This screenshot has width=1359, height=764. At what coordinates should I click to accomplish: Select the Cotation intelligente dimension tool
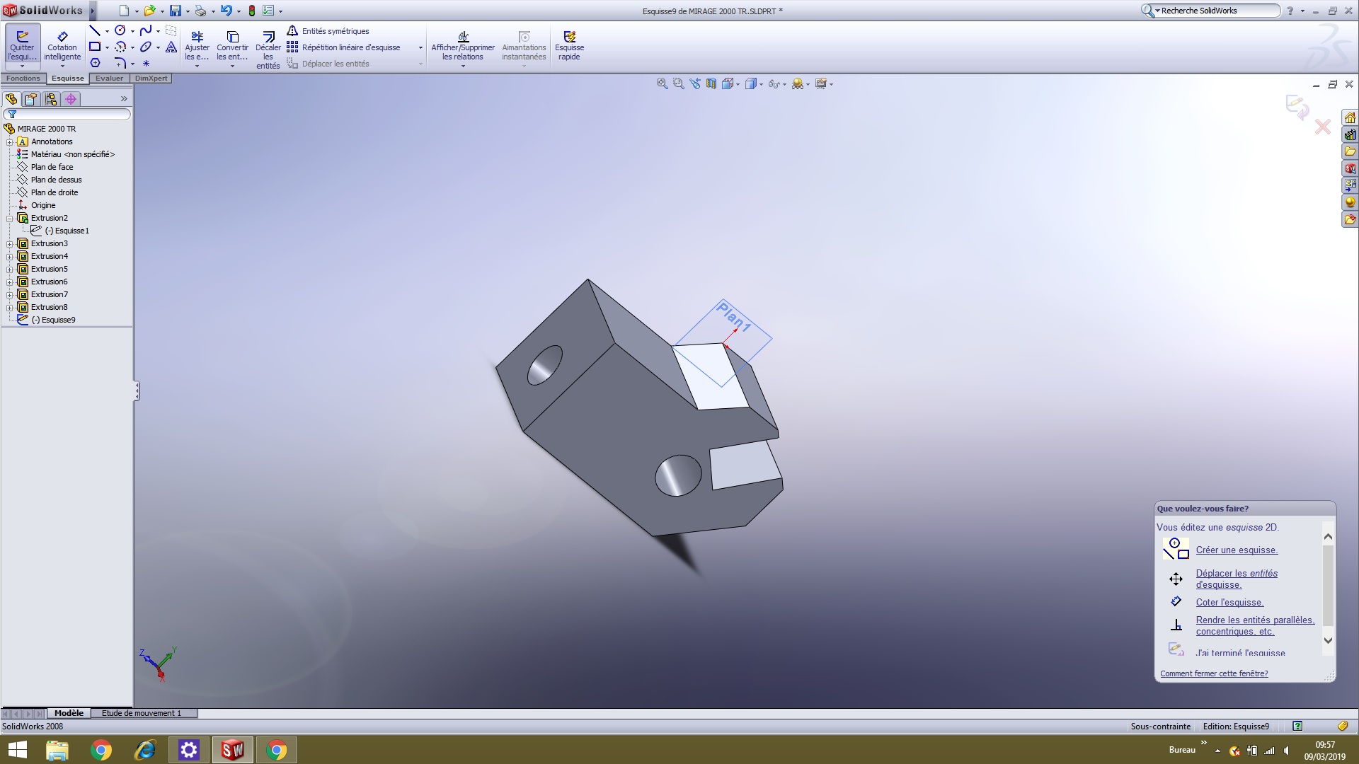(62, 45)
